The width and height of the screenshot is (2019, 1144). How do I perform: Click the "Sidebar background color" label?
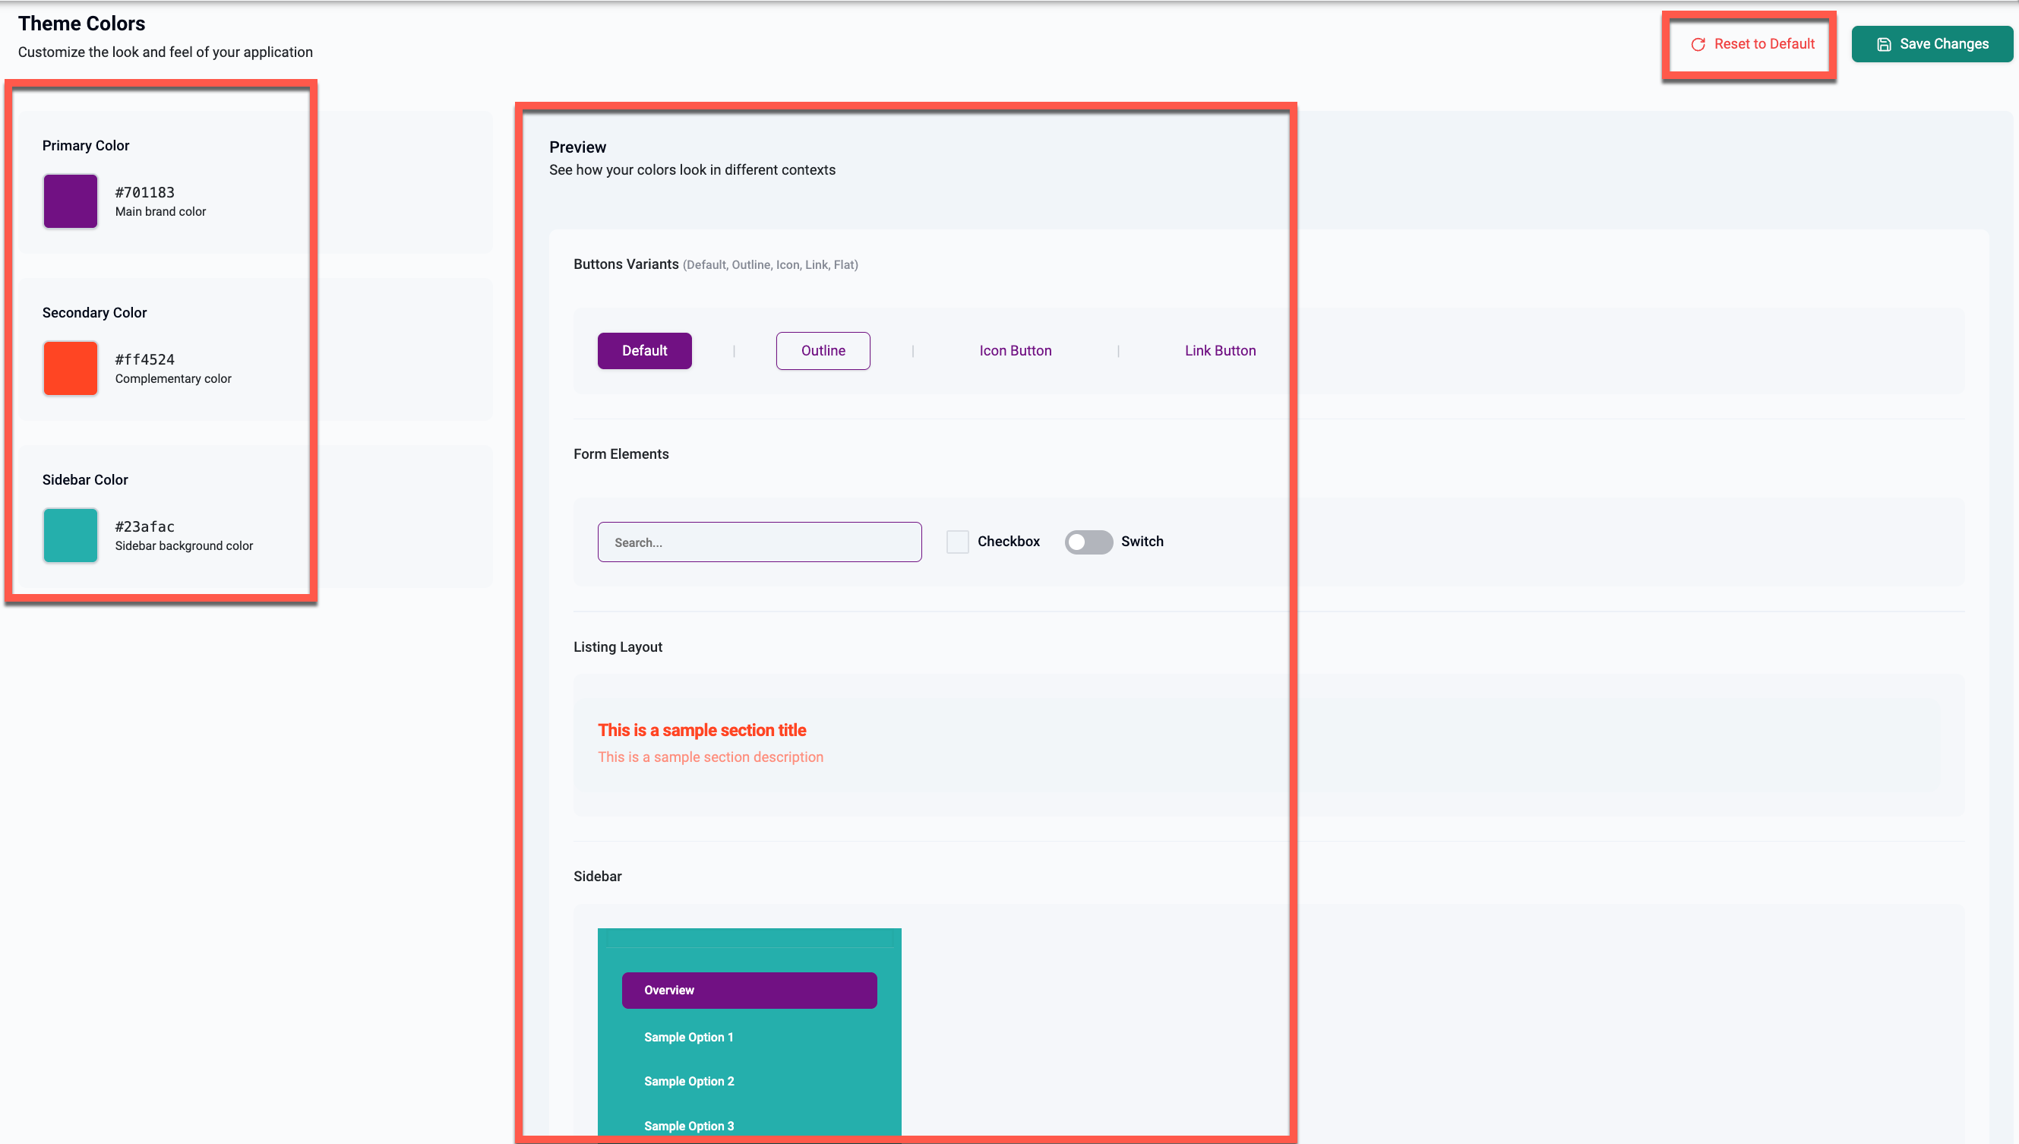click(x=184, y=545)
